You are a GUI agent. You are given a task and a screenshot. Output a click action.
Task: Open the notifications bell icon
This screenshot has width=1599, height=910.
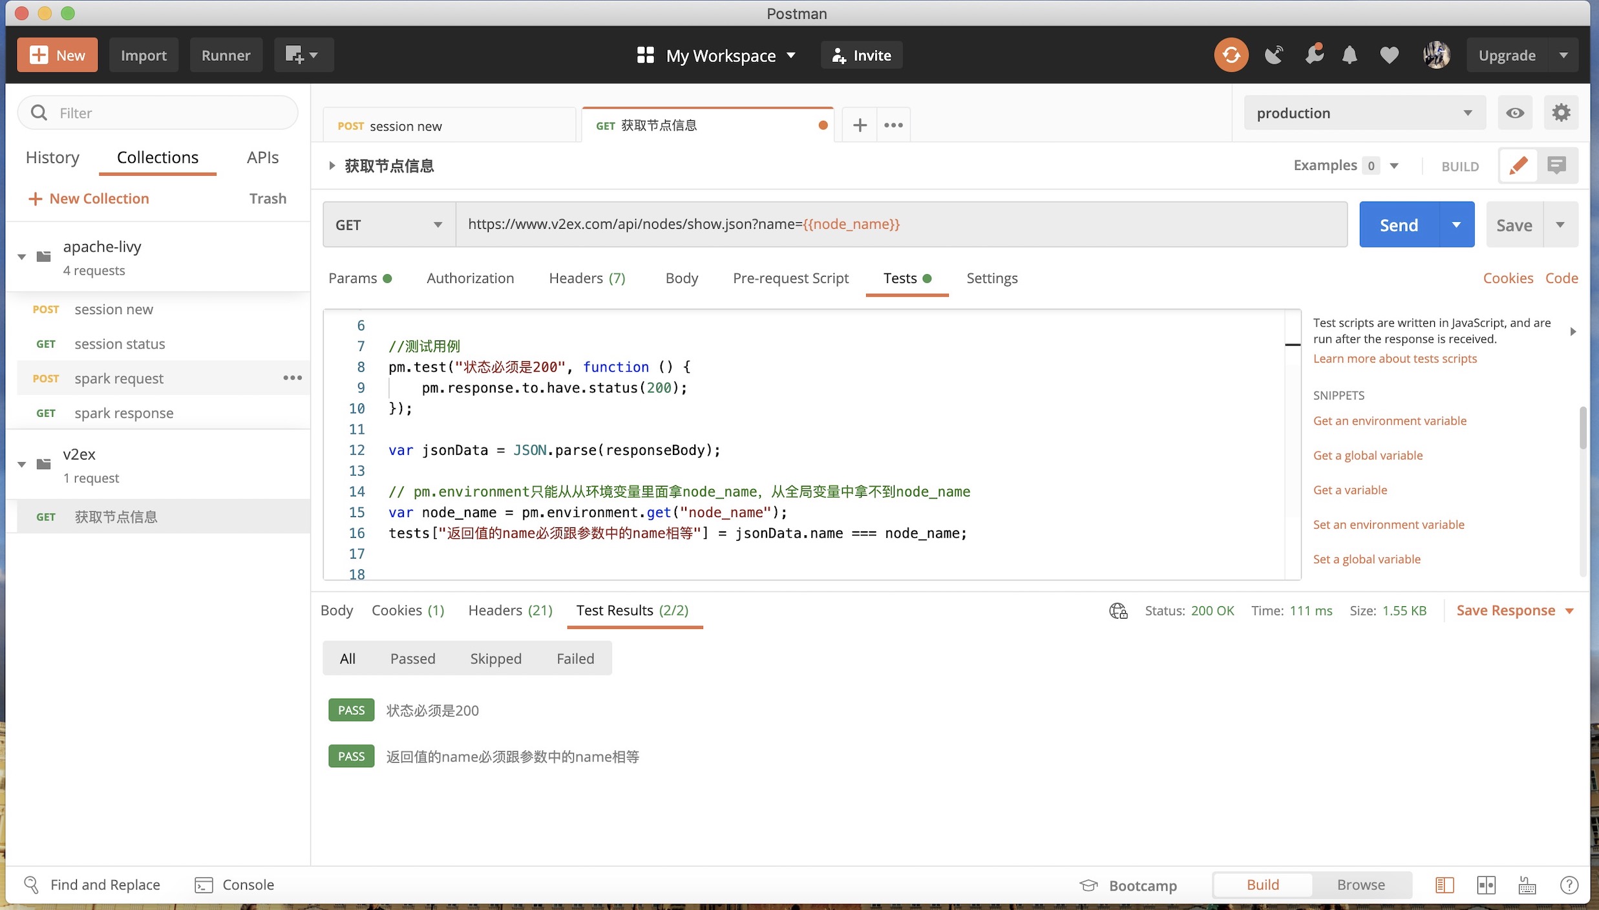tap(1350, 55)
